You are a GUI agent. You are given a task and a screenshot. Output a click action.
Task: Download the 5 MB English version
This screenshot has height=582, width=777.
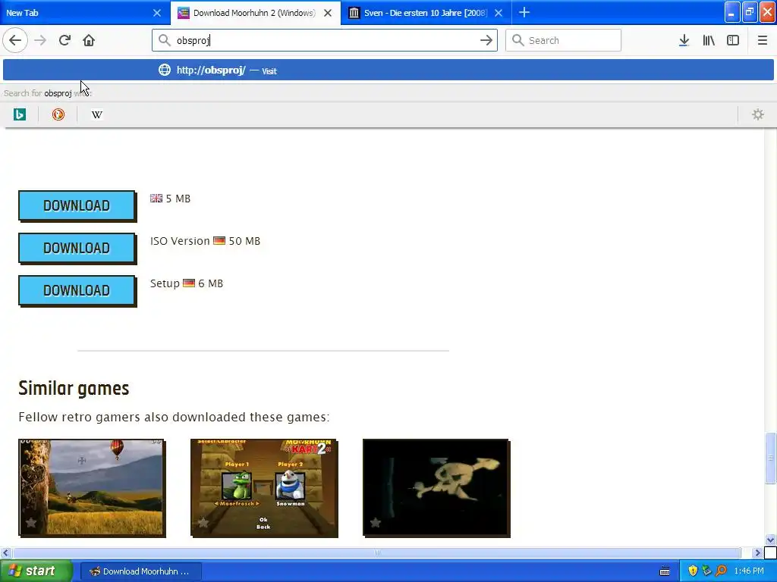(x=77, y=205)
